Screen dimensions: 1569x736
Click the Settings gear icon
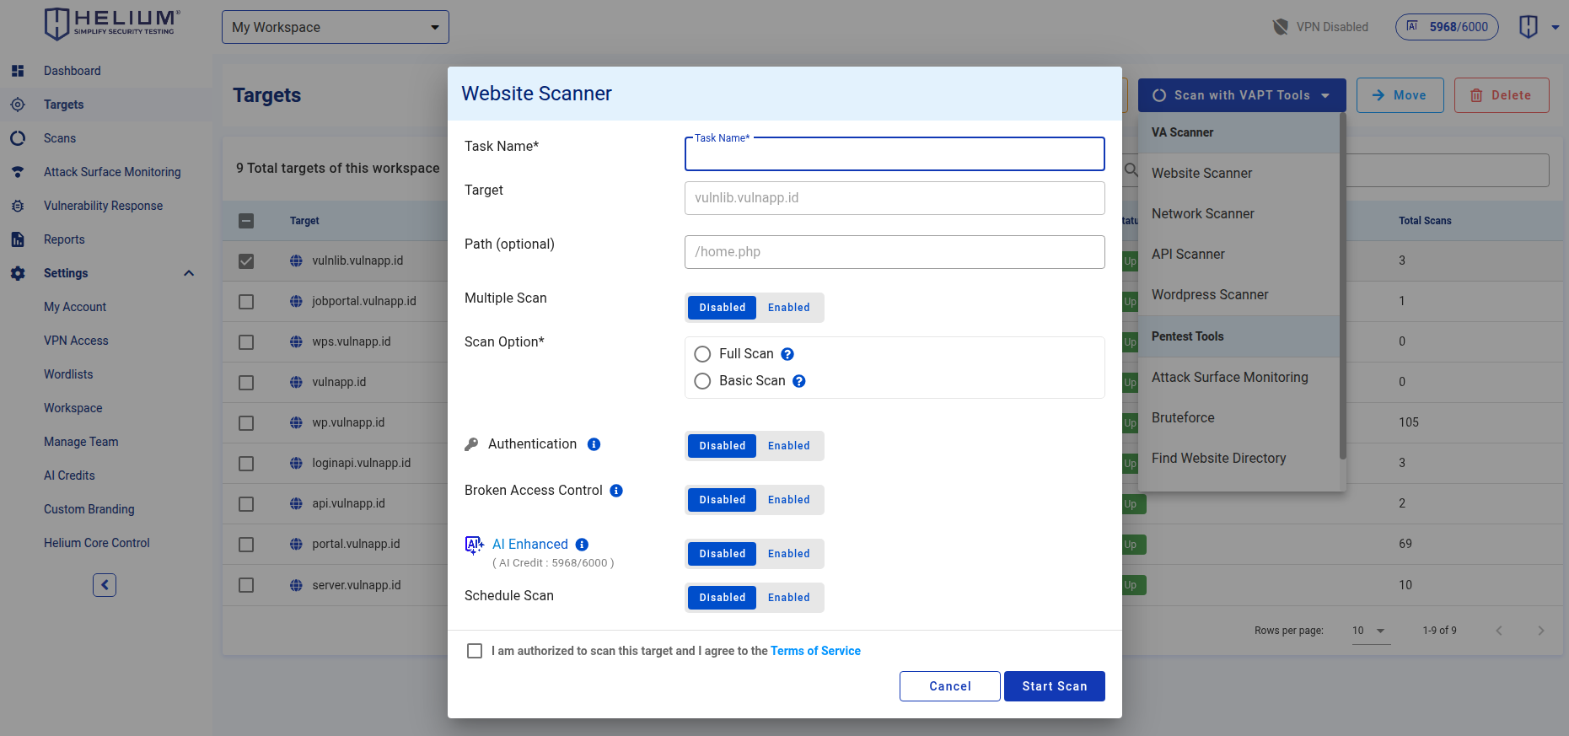(18, 273)
